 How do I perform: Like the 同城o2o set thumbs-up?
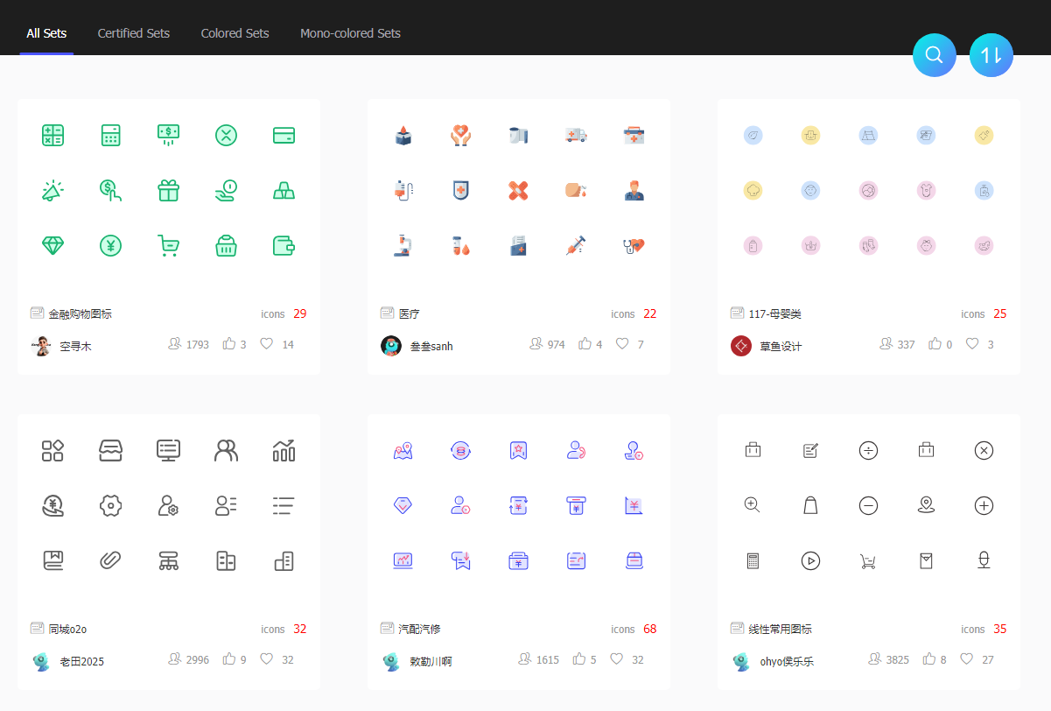(x=229, y=659)
